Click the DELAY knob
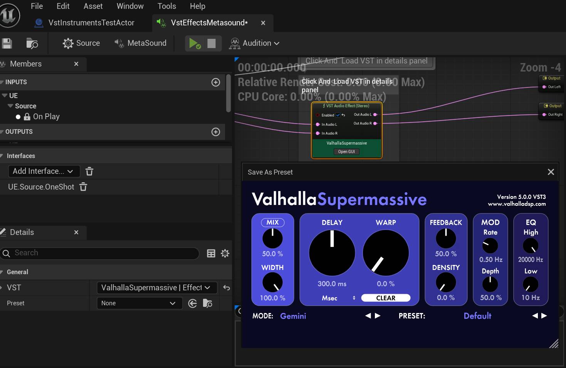566x368 pixels. 332,253
